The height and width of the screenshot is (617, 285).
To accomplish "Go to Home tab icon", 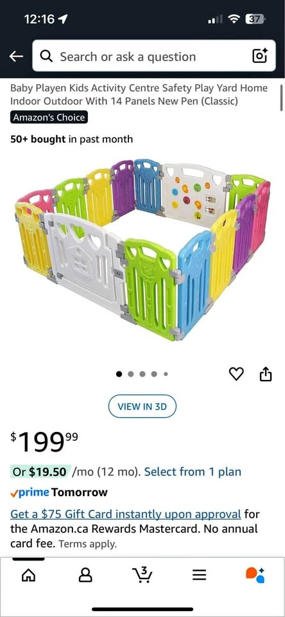I will coord(28,576).
